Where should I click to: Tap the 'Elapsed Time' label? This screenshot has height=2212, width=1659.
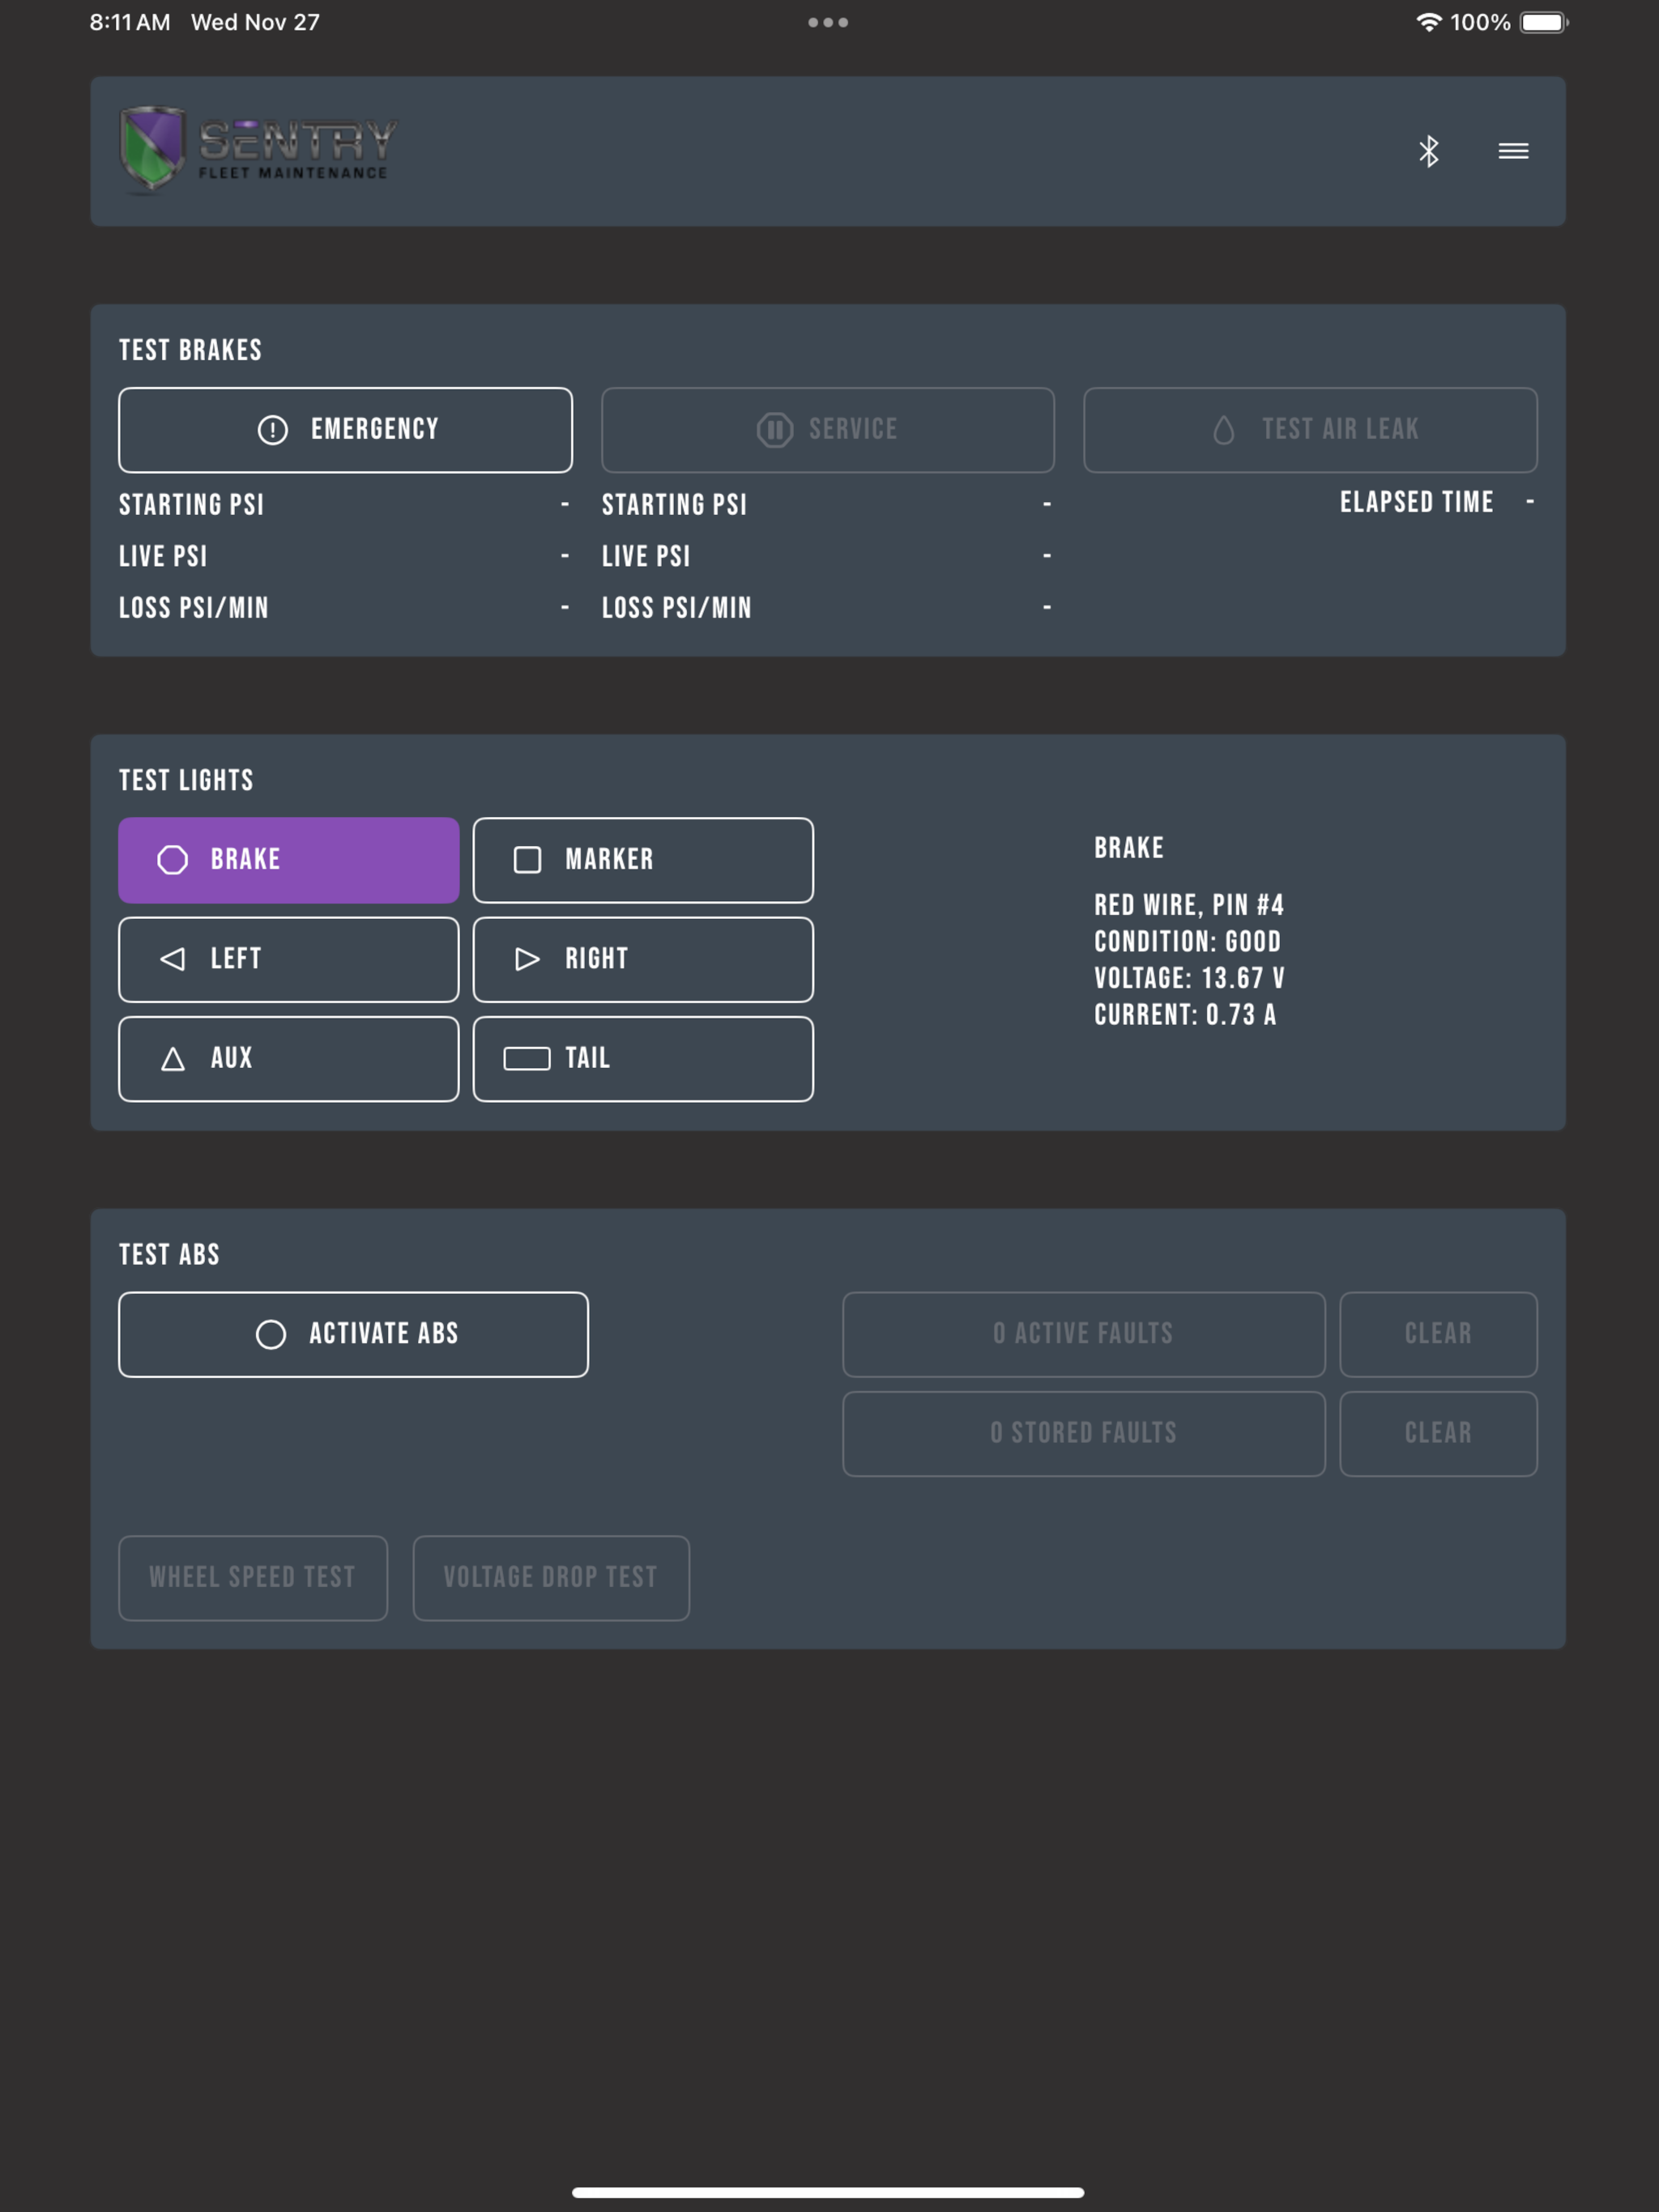[1417, 502]
